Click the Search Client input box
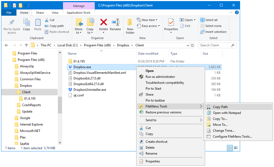 [x=215, y=45]
